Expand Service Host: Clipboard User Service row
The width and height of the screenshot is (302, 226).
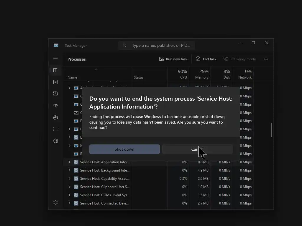tap(69, 187)
